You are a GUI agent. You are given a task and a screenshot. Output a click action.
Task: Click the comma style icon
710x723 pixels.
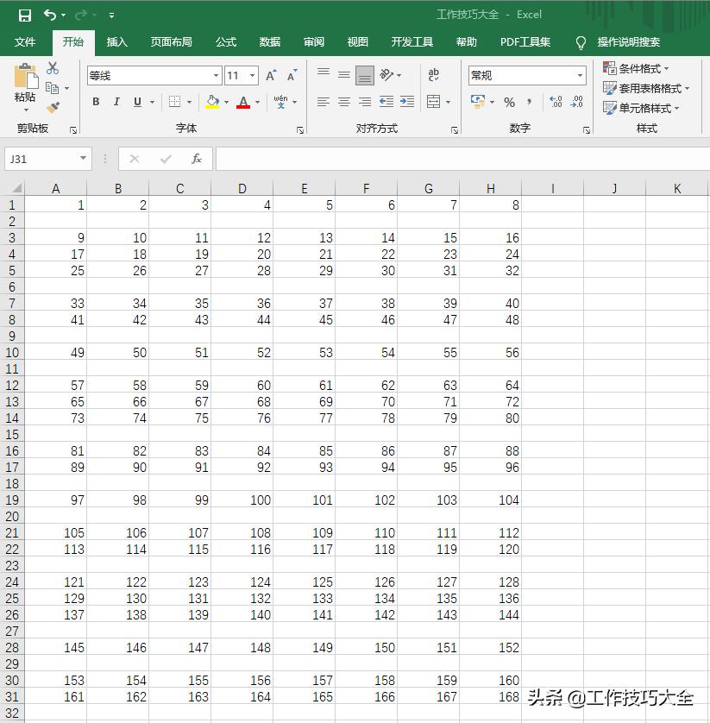[527, 102]
